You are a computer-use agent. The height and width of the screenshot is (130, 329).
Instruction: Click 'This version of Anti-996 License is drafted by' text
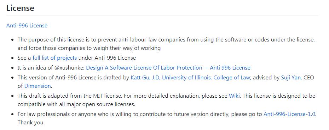(73, 78)
